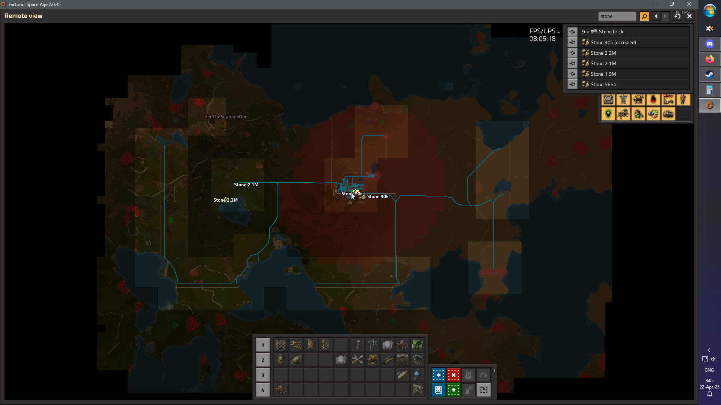Open Firefox from the side taskbar
Screen dimensions: 721x405
coord(709,59)
